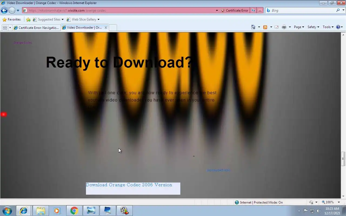346x216 pixels.
Task: Open Action Center flag icon
Action: coord(305,211)
